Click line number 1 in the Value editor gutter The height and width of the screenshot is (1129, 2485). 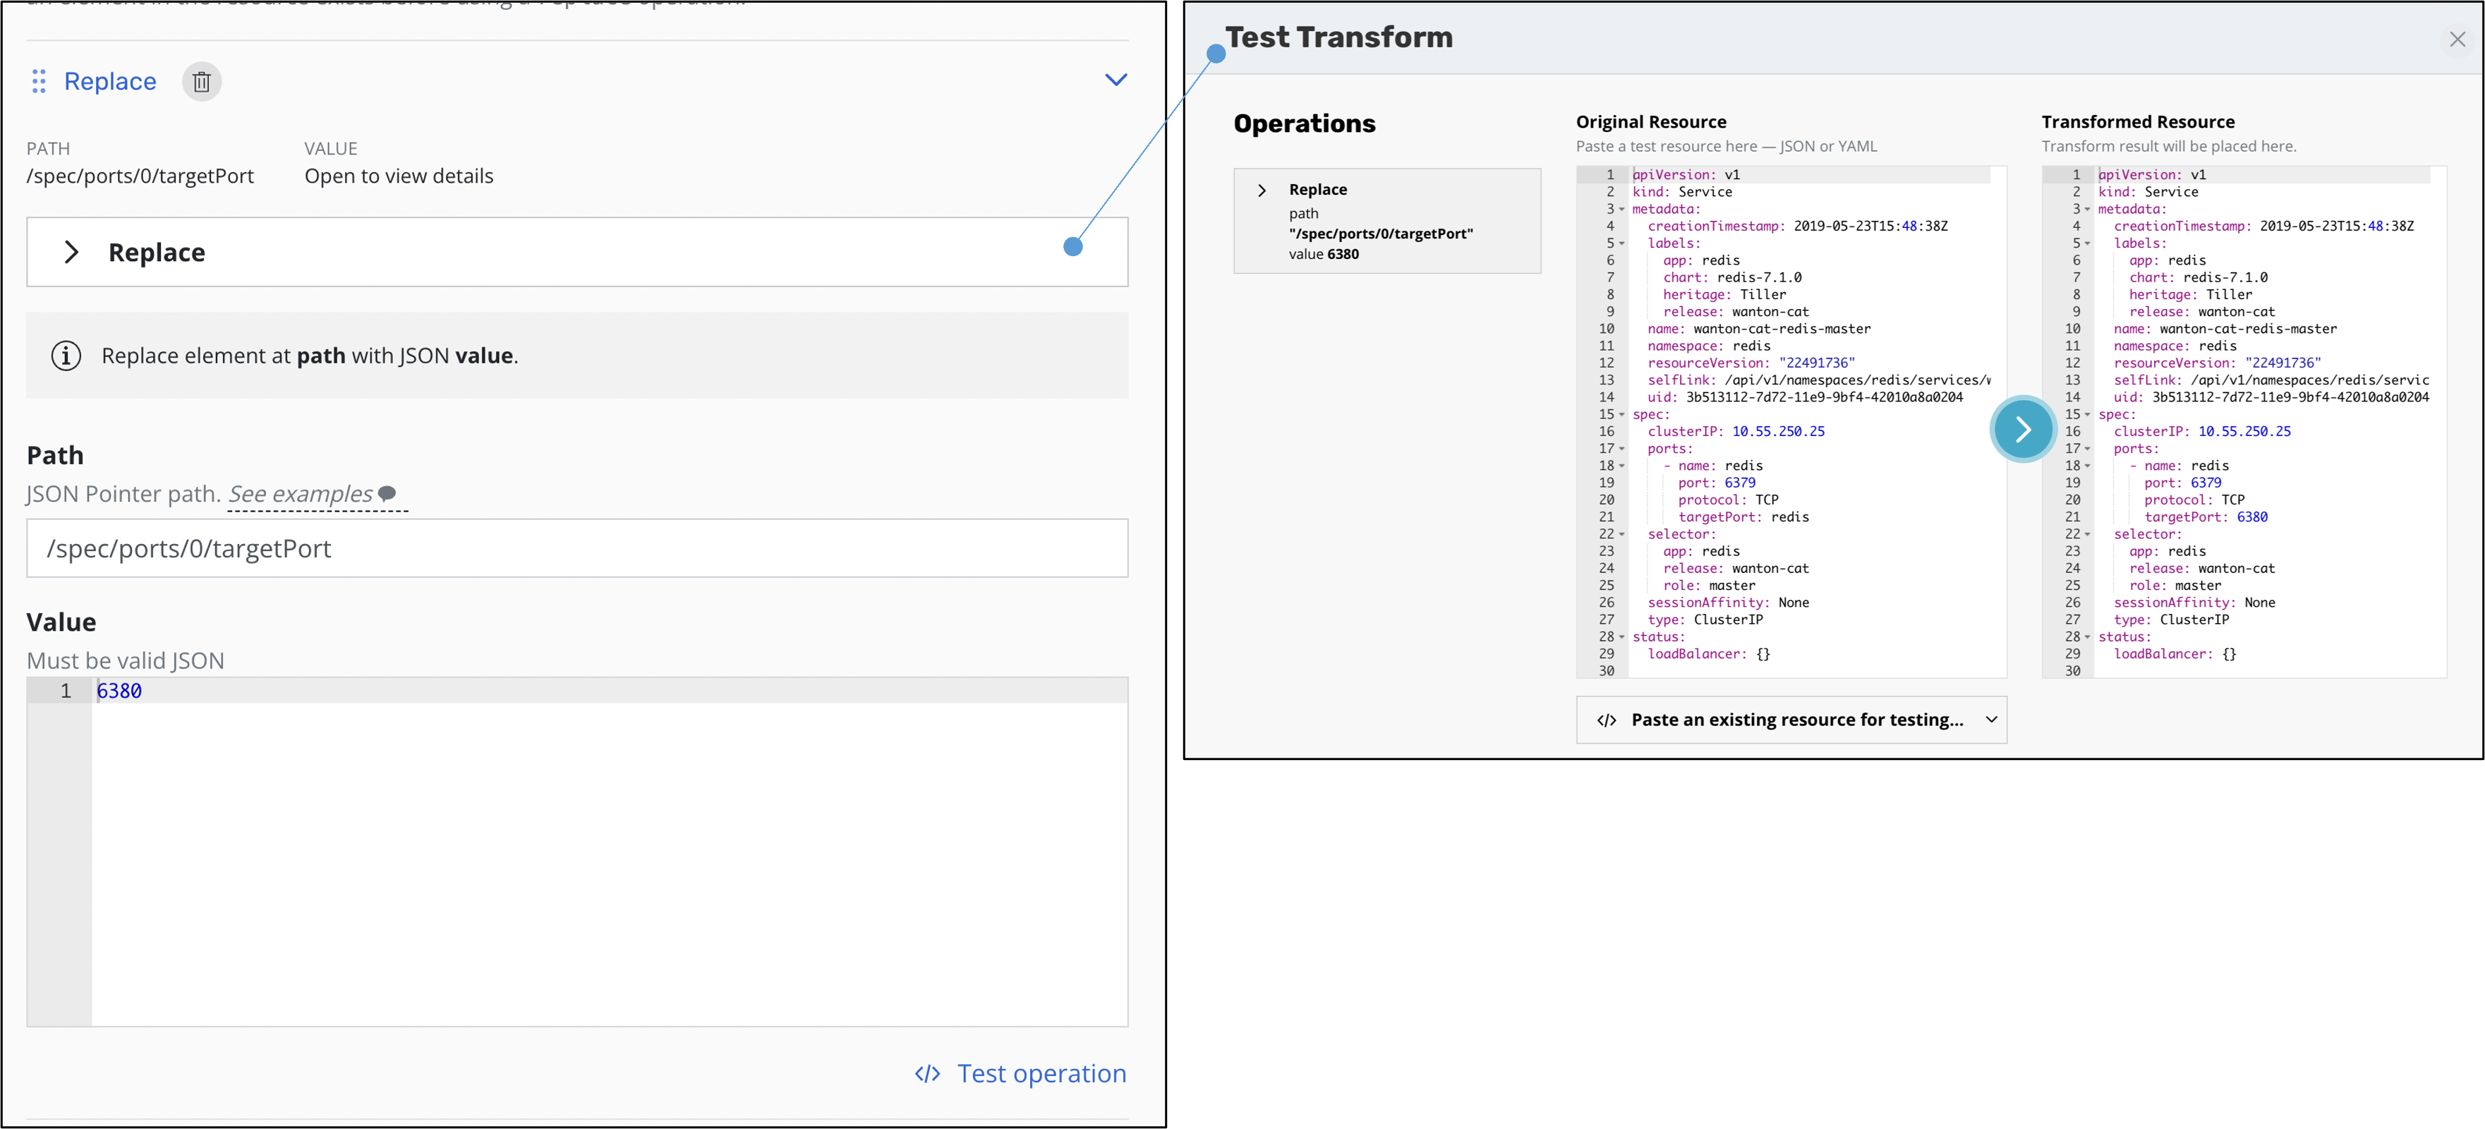[x=66, y=691]
